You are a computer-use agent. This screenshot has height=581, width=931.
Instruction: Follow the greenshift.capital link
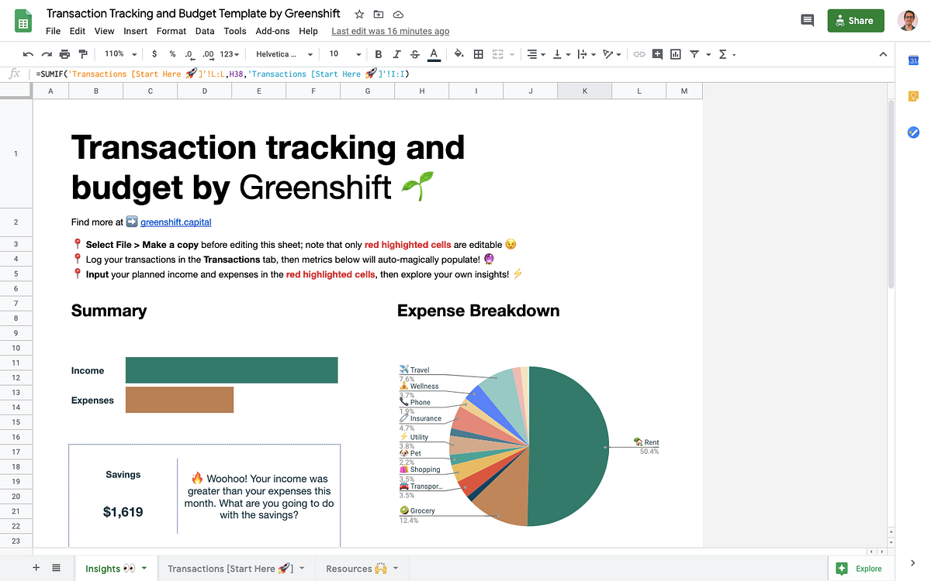pyautogui.click(x=175, y=222)
